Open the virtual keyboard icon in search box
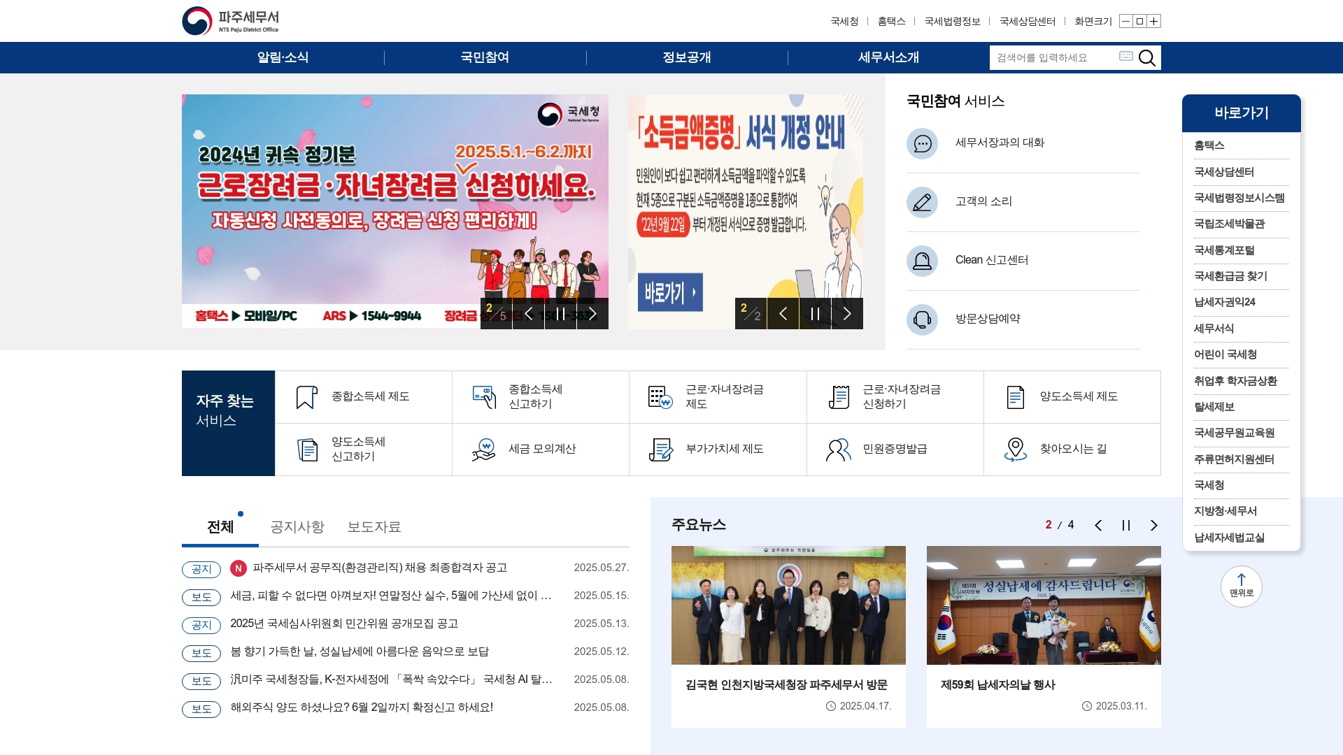Image resolution: width=1343 pixels, height=755 pixels. pyautogui.click(x=1125, y=56)
